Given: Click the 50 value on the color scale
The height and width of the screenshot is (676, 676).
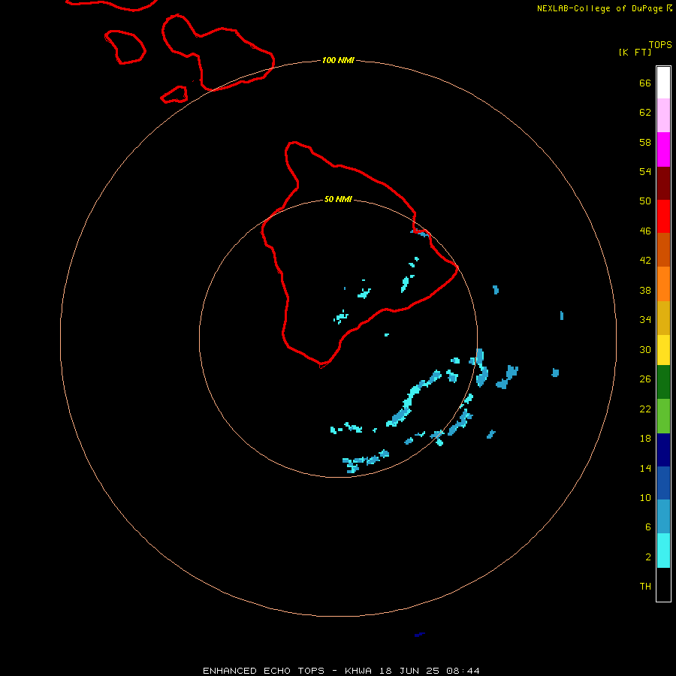Looking at the screenshot, I should click(645, 201).
